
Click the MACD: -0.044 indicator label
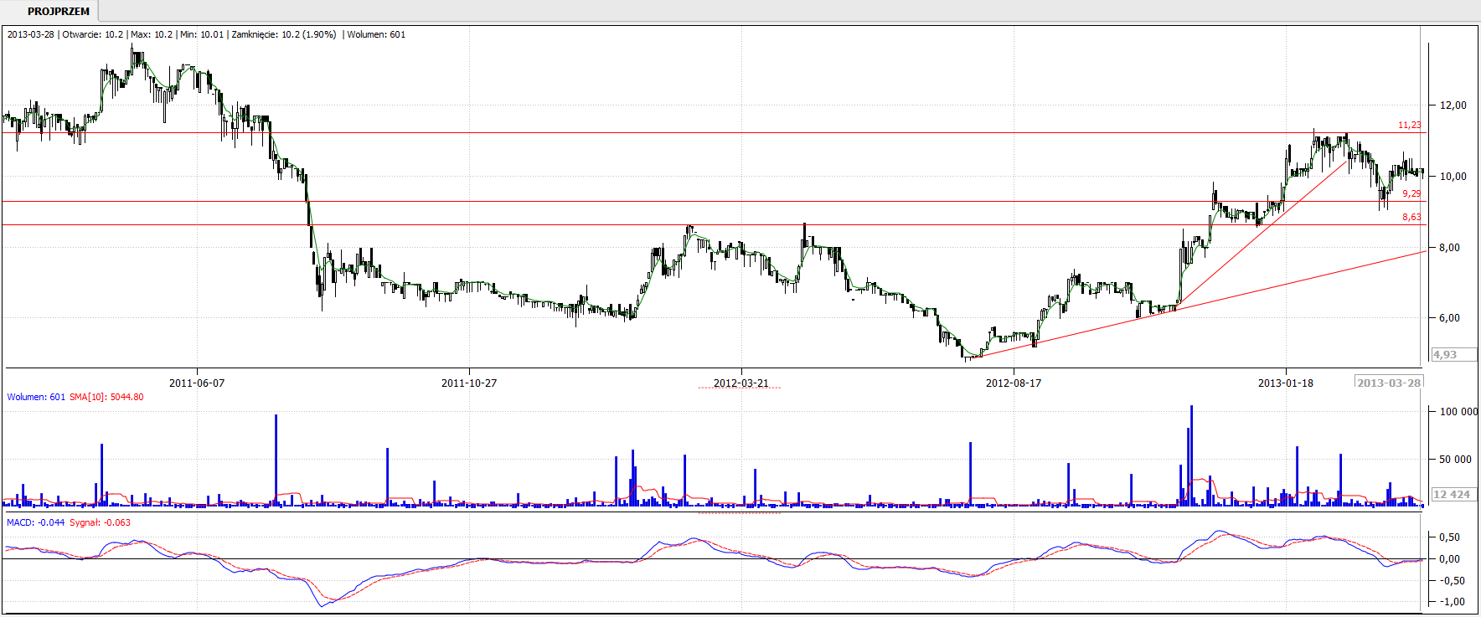pos(36,522)
